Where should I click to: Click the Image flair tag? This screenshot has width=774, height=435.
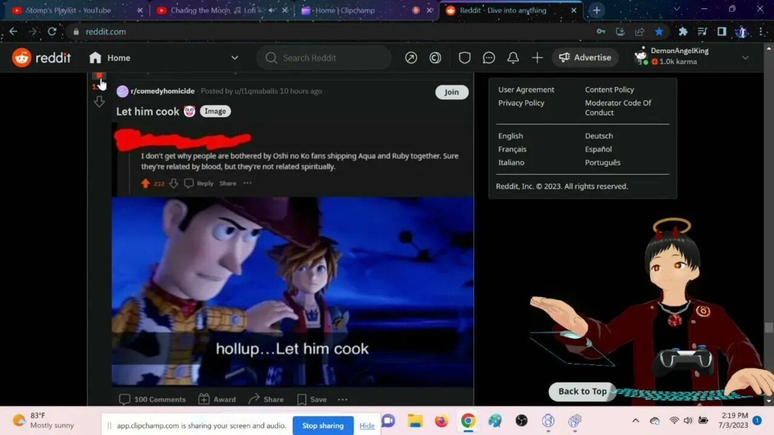(x=215, y=111)
